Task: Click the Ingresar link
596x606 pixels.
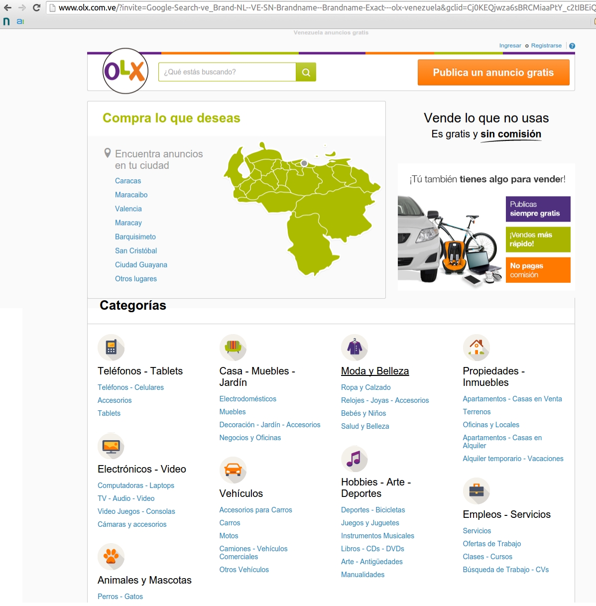Action: pos(510,46)
